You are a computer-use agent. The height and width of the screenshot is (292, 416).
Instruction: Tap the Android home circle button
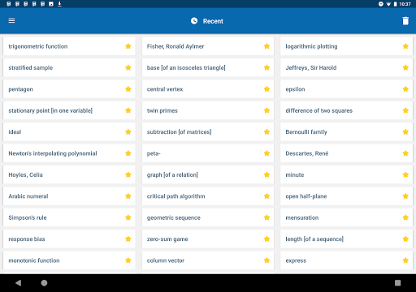coord(44,283)
